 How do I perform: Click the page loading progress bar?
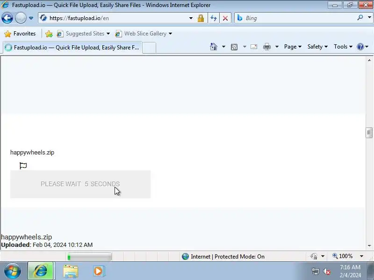pos(89,257)
